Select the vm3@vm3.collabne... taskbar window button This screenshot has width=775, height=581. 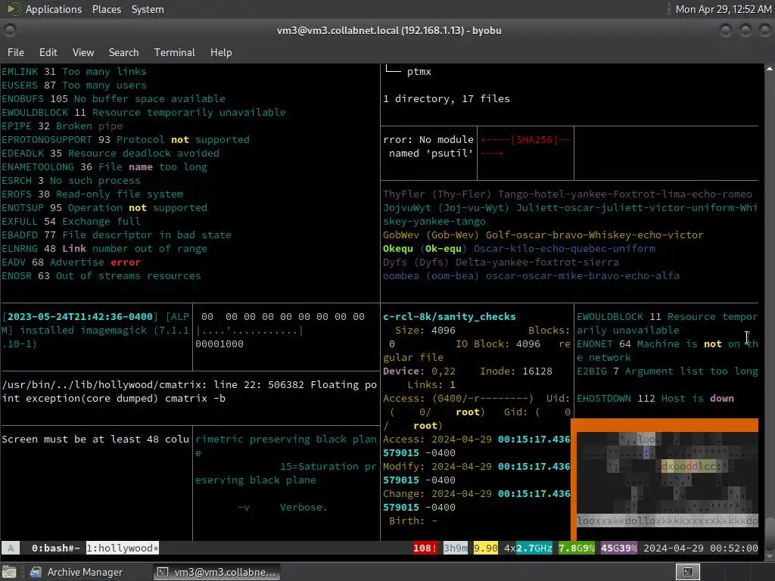pyautogui.click(x=216, y=572)
